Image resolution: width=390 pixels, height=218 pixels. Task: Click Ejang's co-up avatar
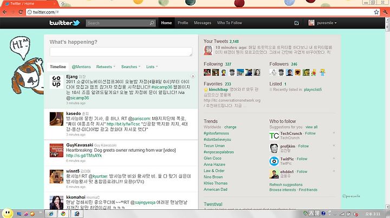56,82
